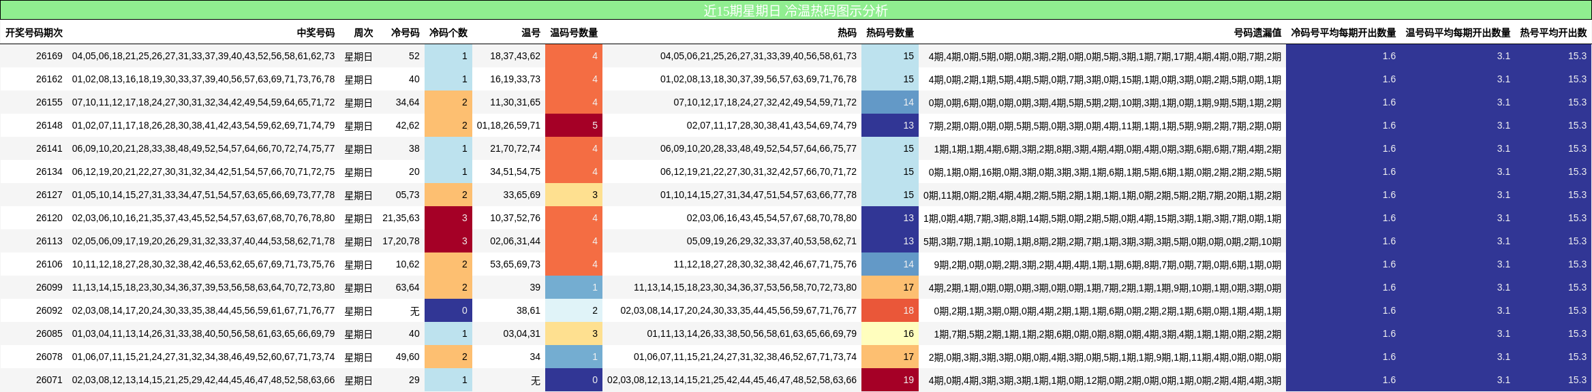Screen dimensions: 1592x392
Task: Select winning numbers starting 01,02,08,13 in row 26162
Action: tap(203, 79)
